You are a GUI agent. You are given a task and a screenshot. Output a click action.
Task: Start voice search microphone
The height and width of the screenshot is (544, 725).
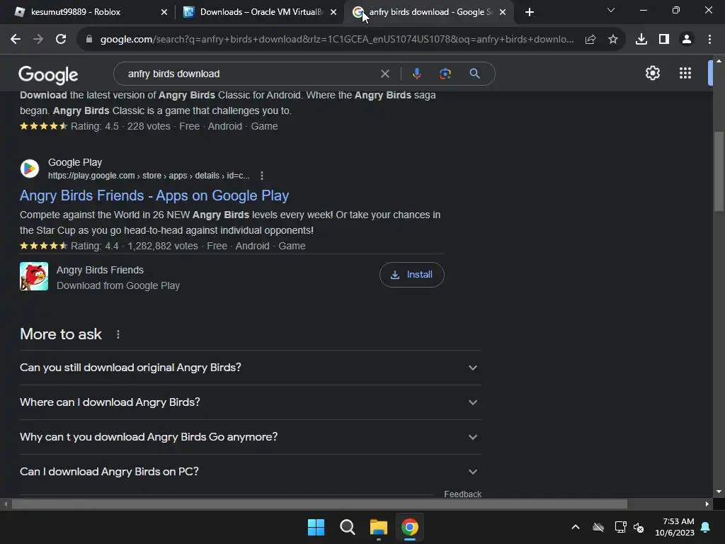(x=416, y=74)
